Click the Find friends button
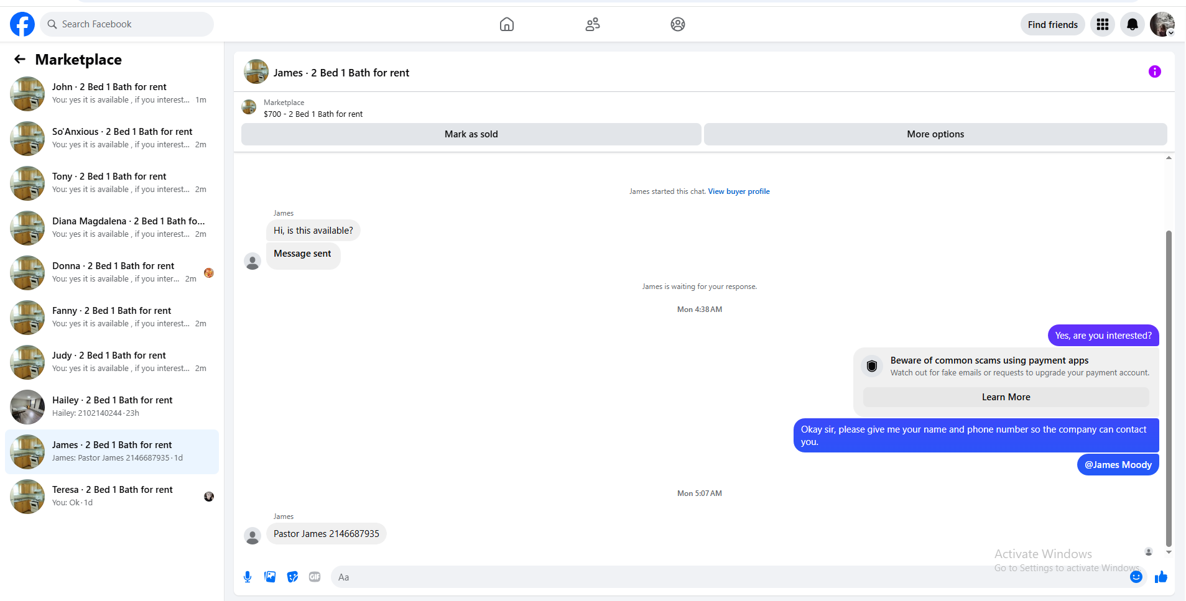 pos(1053,24)
